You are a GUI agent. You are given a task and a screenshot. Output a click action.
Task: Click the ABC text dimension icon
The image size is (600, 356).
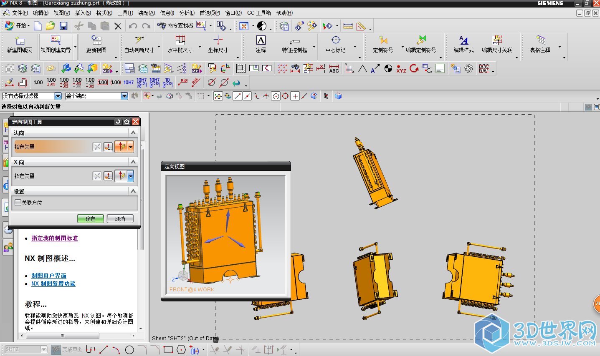pos(334,68)
